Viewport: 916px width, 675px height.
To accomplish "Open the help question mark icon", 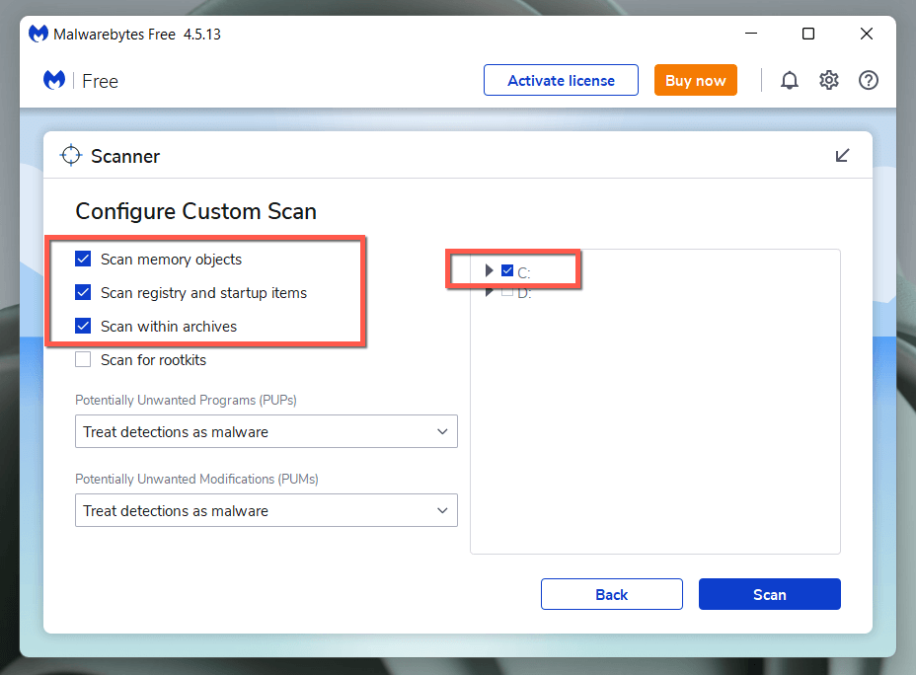I will pyautogui.click(x=868, y=80).
